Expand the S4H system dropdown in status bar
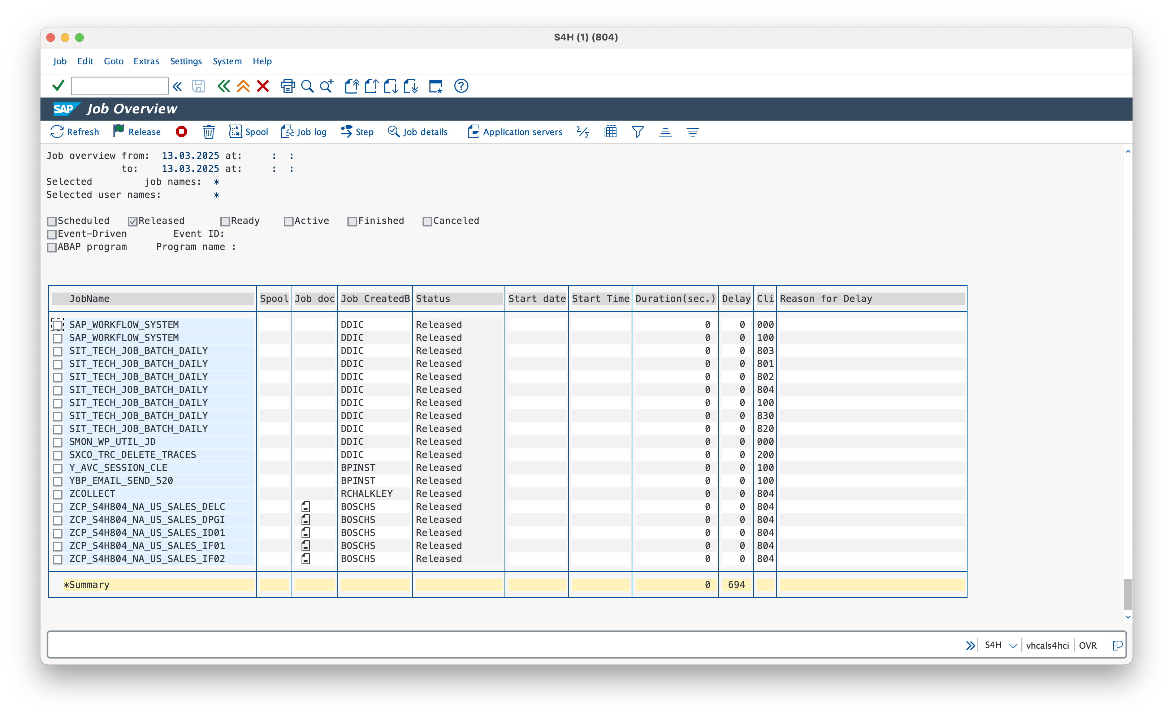Image resolution: width=1173 pixels, height=718 pixels. pos(1013,646)
